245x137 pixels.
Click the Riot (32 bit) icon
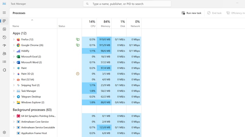18,80
